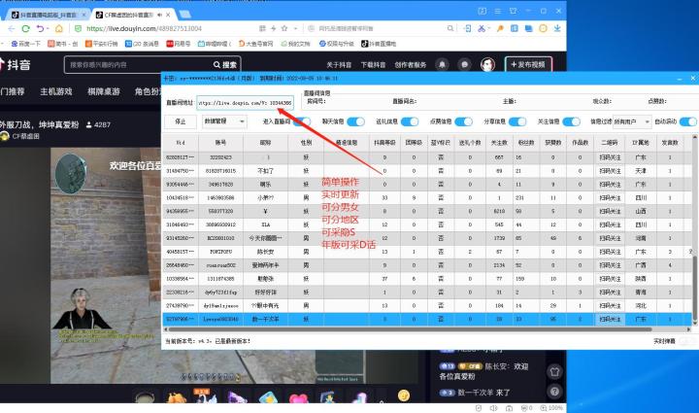
Task: Click the table horizontal scrollbar
Action: tap(408, 329)
